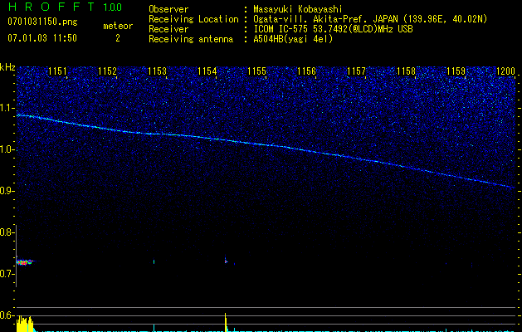The image size is (522, 332).
Task: Click time axis marker 1159
Action: pyautogui.click(x=456, y=71)
